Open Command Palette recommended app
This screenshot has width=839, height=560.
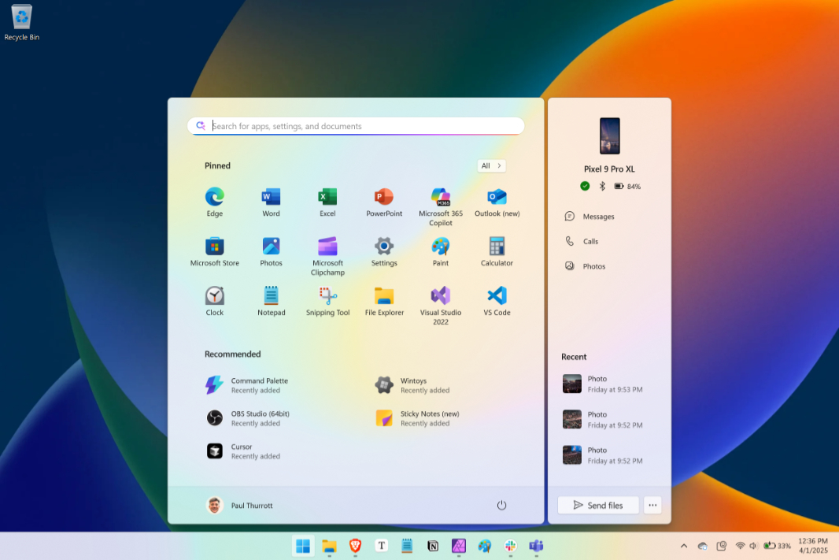tap(247, 385)
